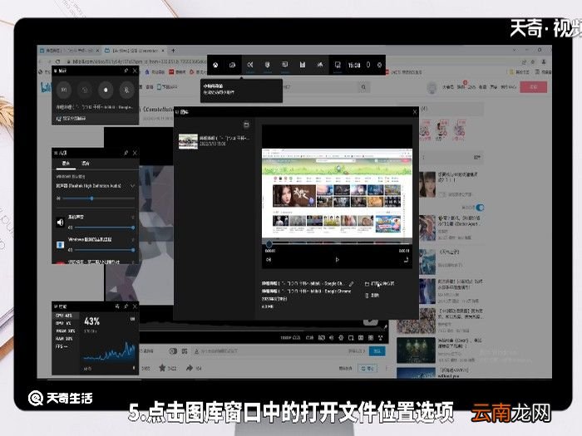This screenshot has height=436, width=582.
Task: Click the player volume icon
Action: click(331, 338)
